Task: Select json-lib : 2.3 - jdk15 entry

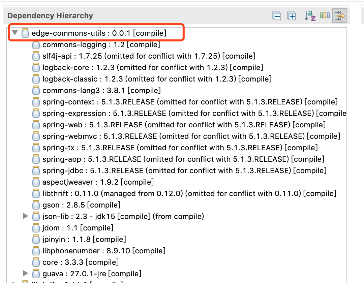Action: point(123,216)
